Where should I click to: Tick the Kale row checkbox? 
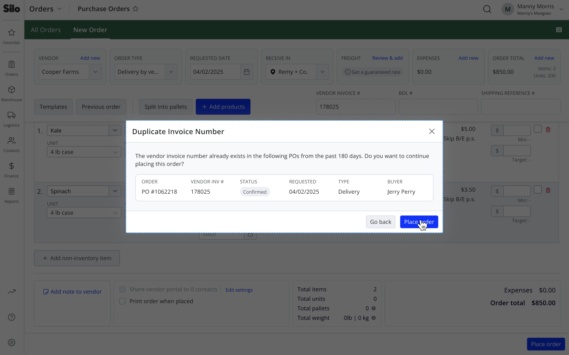pos(538,129)
